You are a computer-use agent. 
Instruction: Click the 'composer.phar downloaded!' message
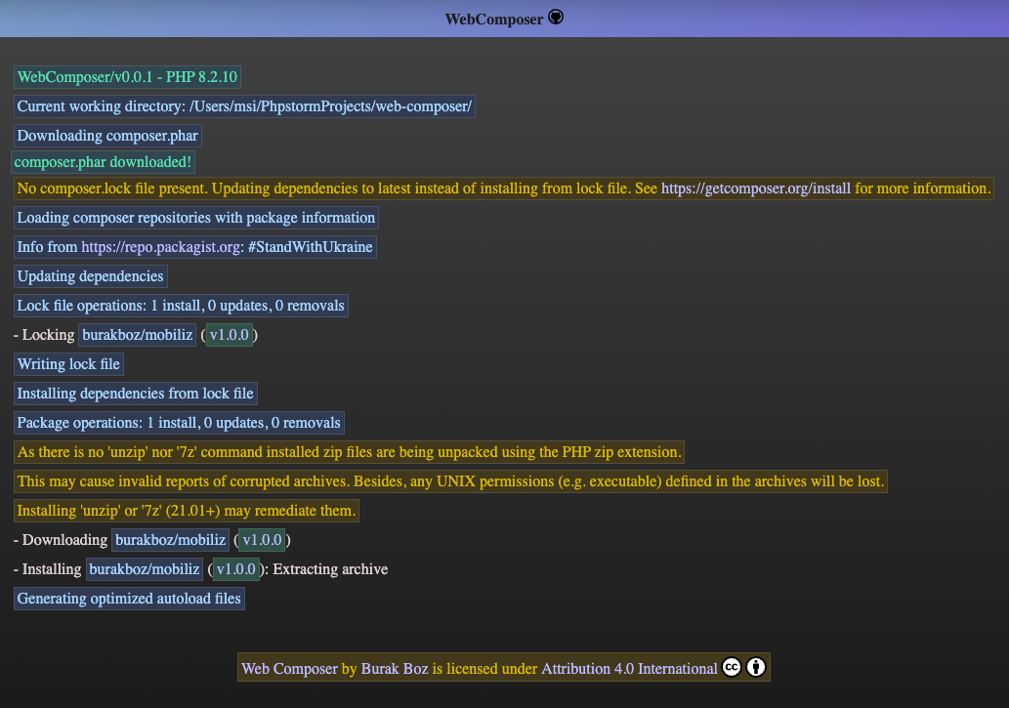pyautogui.click(x=103, y=162)
